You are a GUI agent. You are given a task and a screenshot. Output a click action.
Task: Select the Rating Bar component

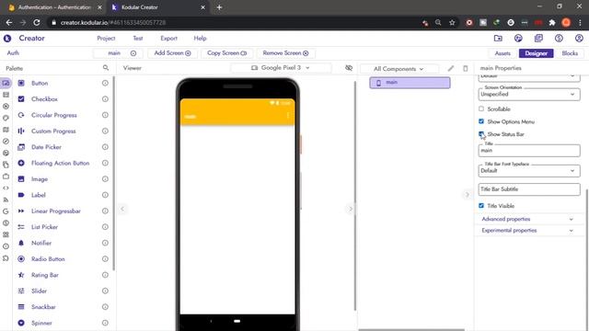(x=45, y=275)
